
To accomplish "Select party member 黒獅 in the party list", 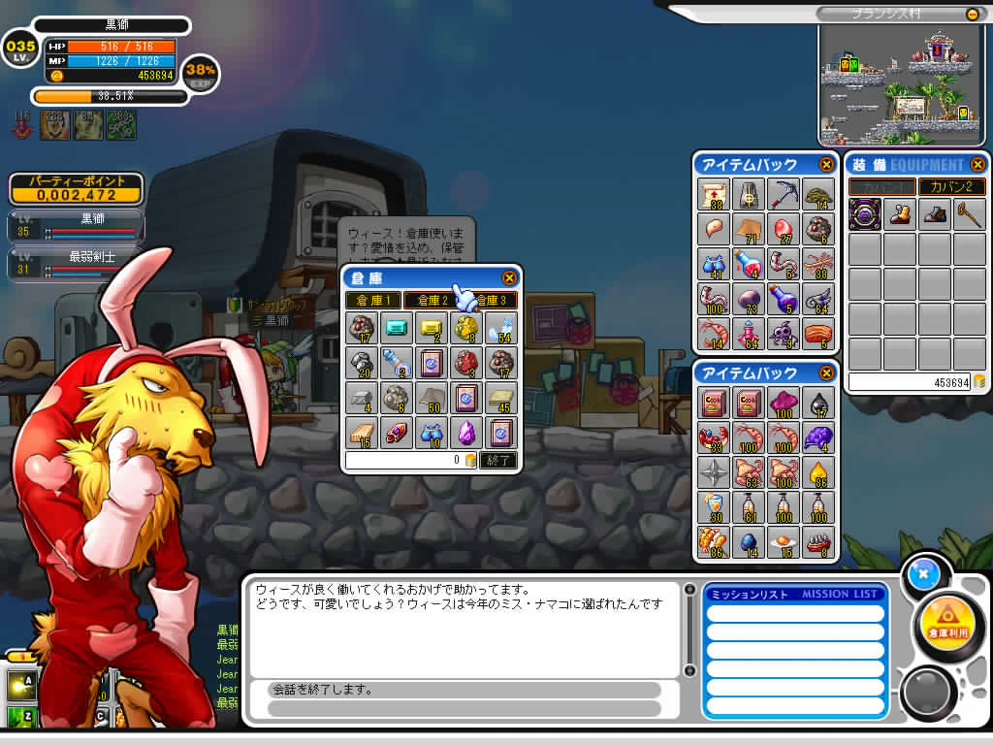I will pyautogui.click(x=75, y=225).
